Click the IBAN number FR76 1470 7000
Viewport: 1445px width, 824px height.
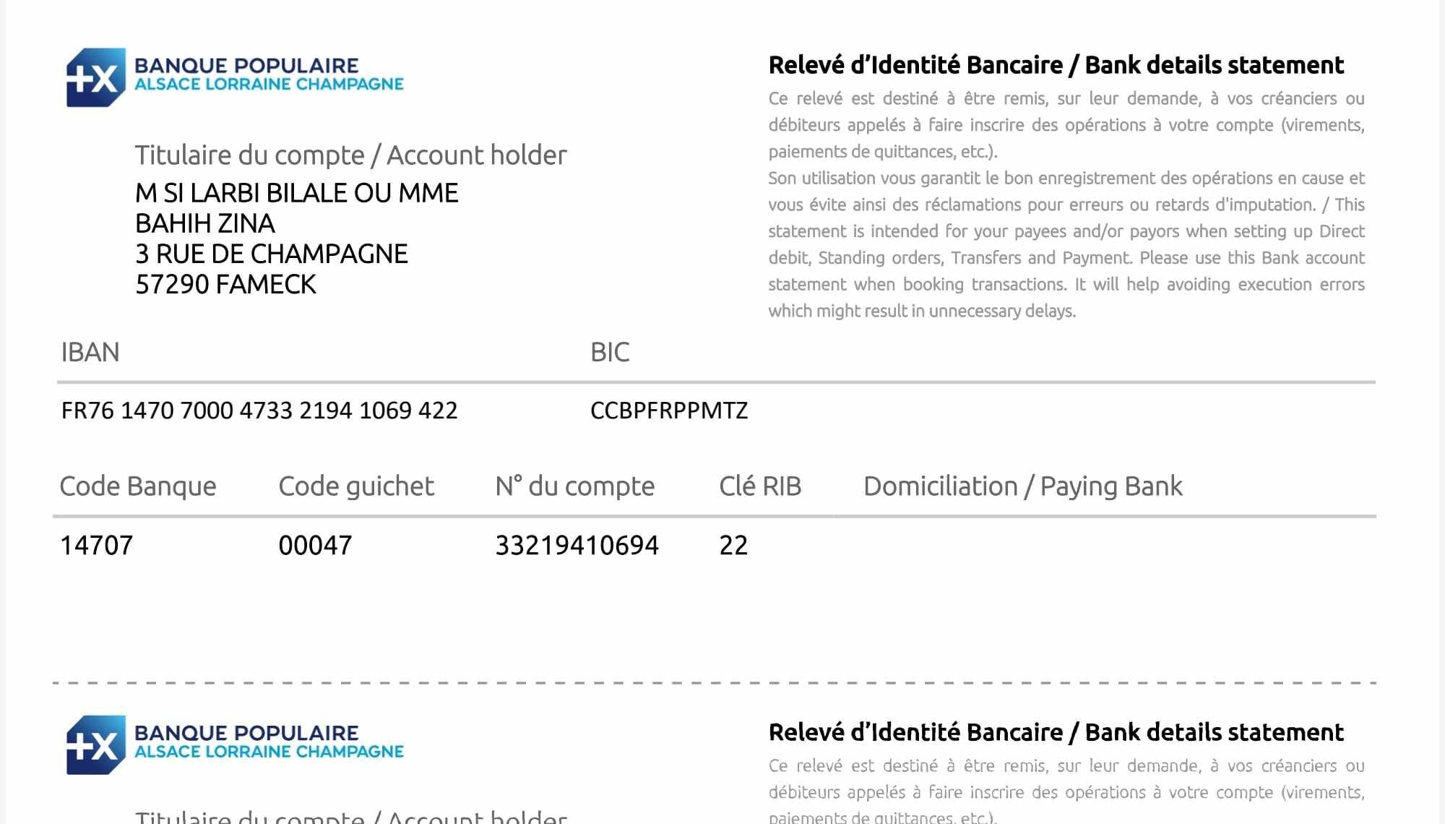click(259, 411)
